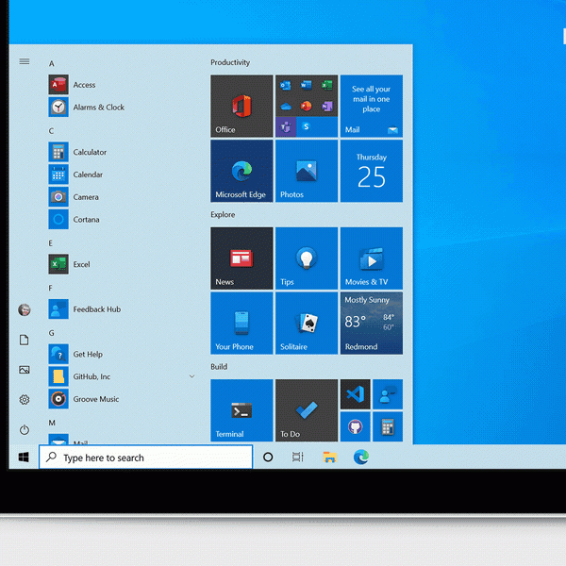Open Skype in the Office folder tile
Screen dimensions: 566x566
coord(306,126)
